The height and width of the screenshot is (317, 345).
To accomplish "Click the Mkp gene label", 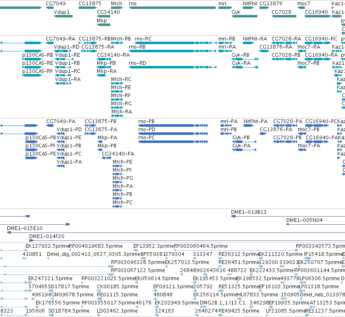I will point(102,21).
